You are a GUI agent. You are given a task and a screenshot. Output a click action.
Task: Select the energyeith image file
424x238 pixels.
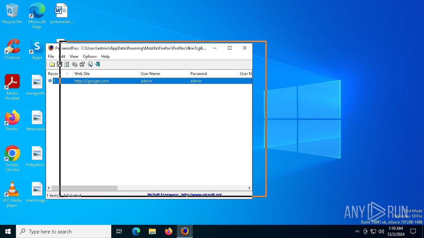pyautogui.click(x=36, y=85)
